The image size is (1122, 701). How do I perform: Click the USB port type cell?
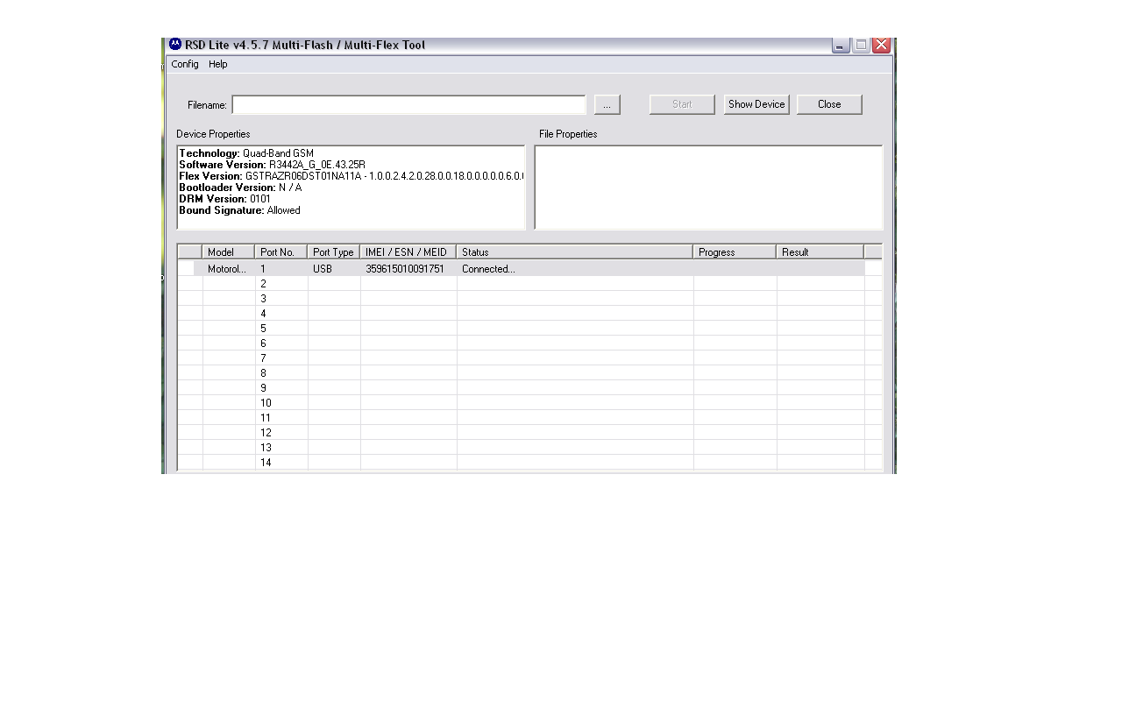pos(334,269)
